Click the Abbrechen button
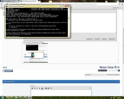Image resolution: width=124 pixels, height=99 pixels. 112,39
